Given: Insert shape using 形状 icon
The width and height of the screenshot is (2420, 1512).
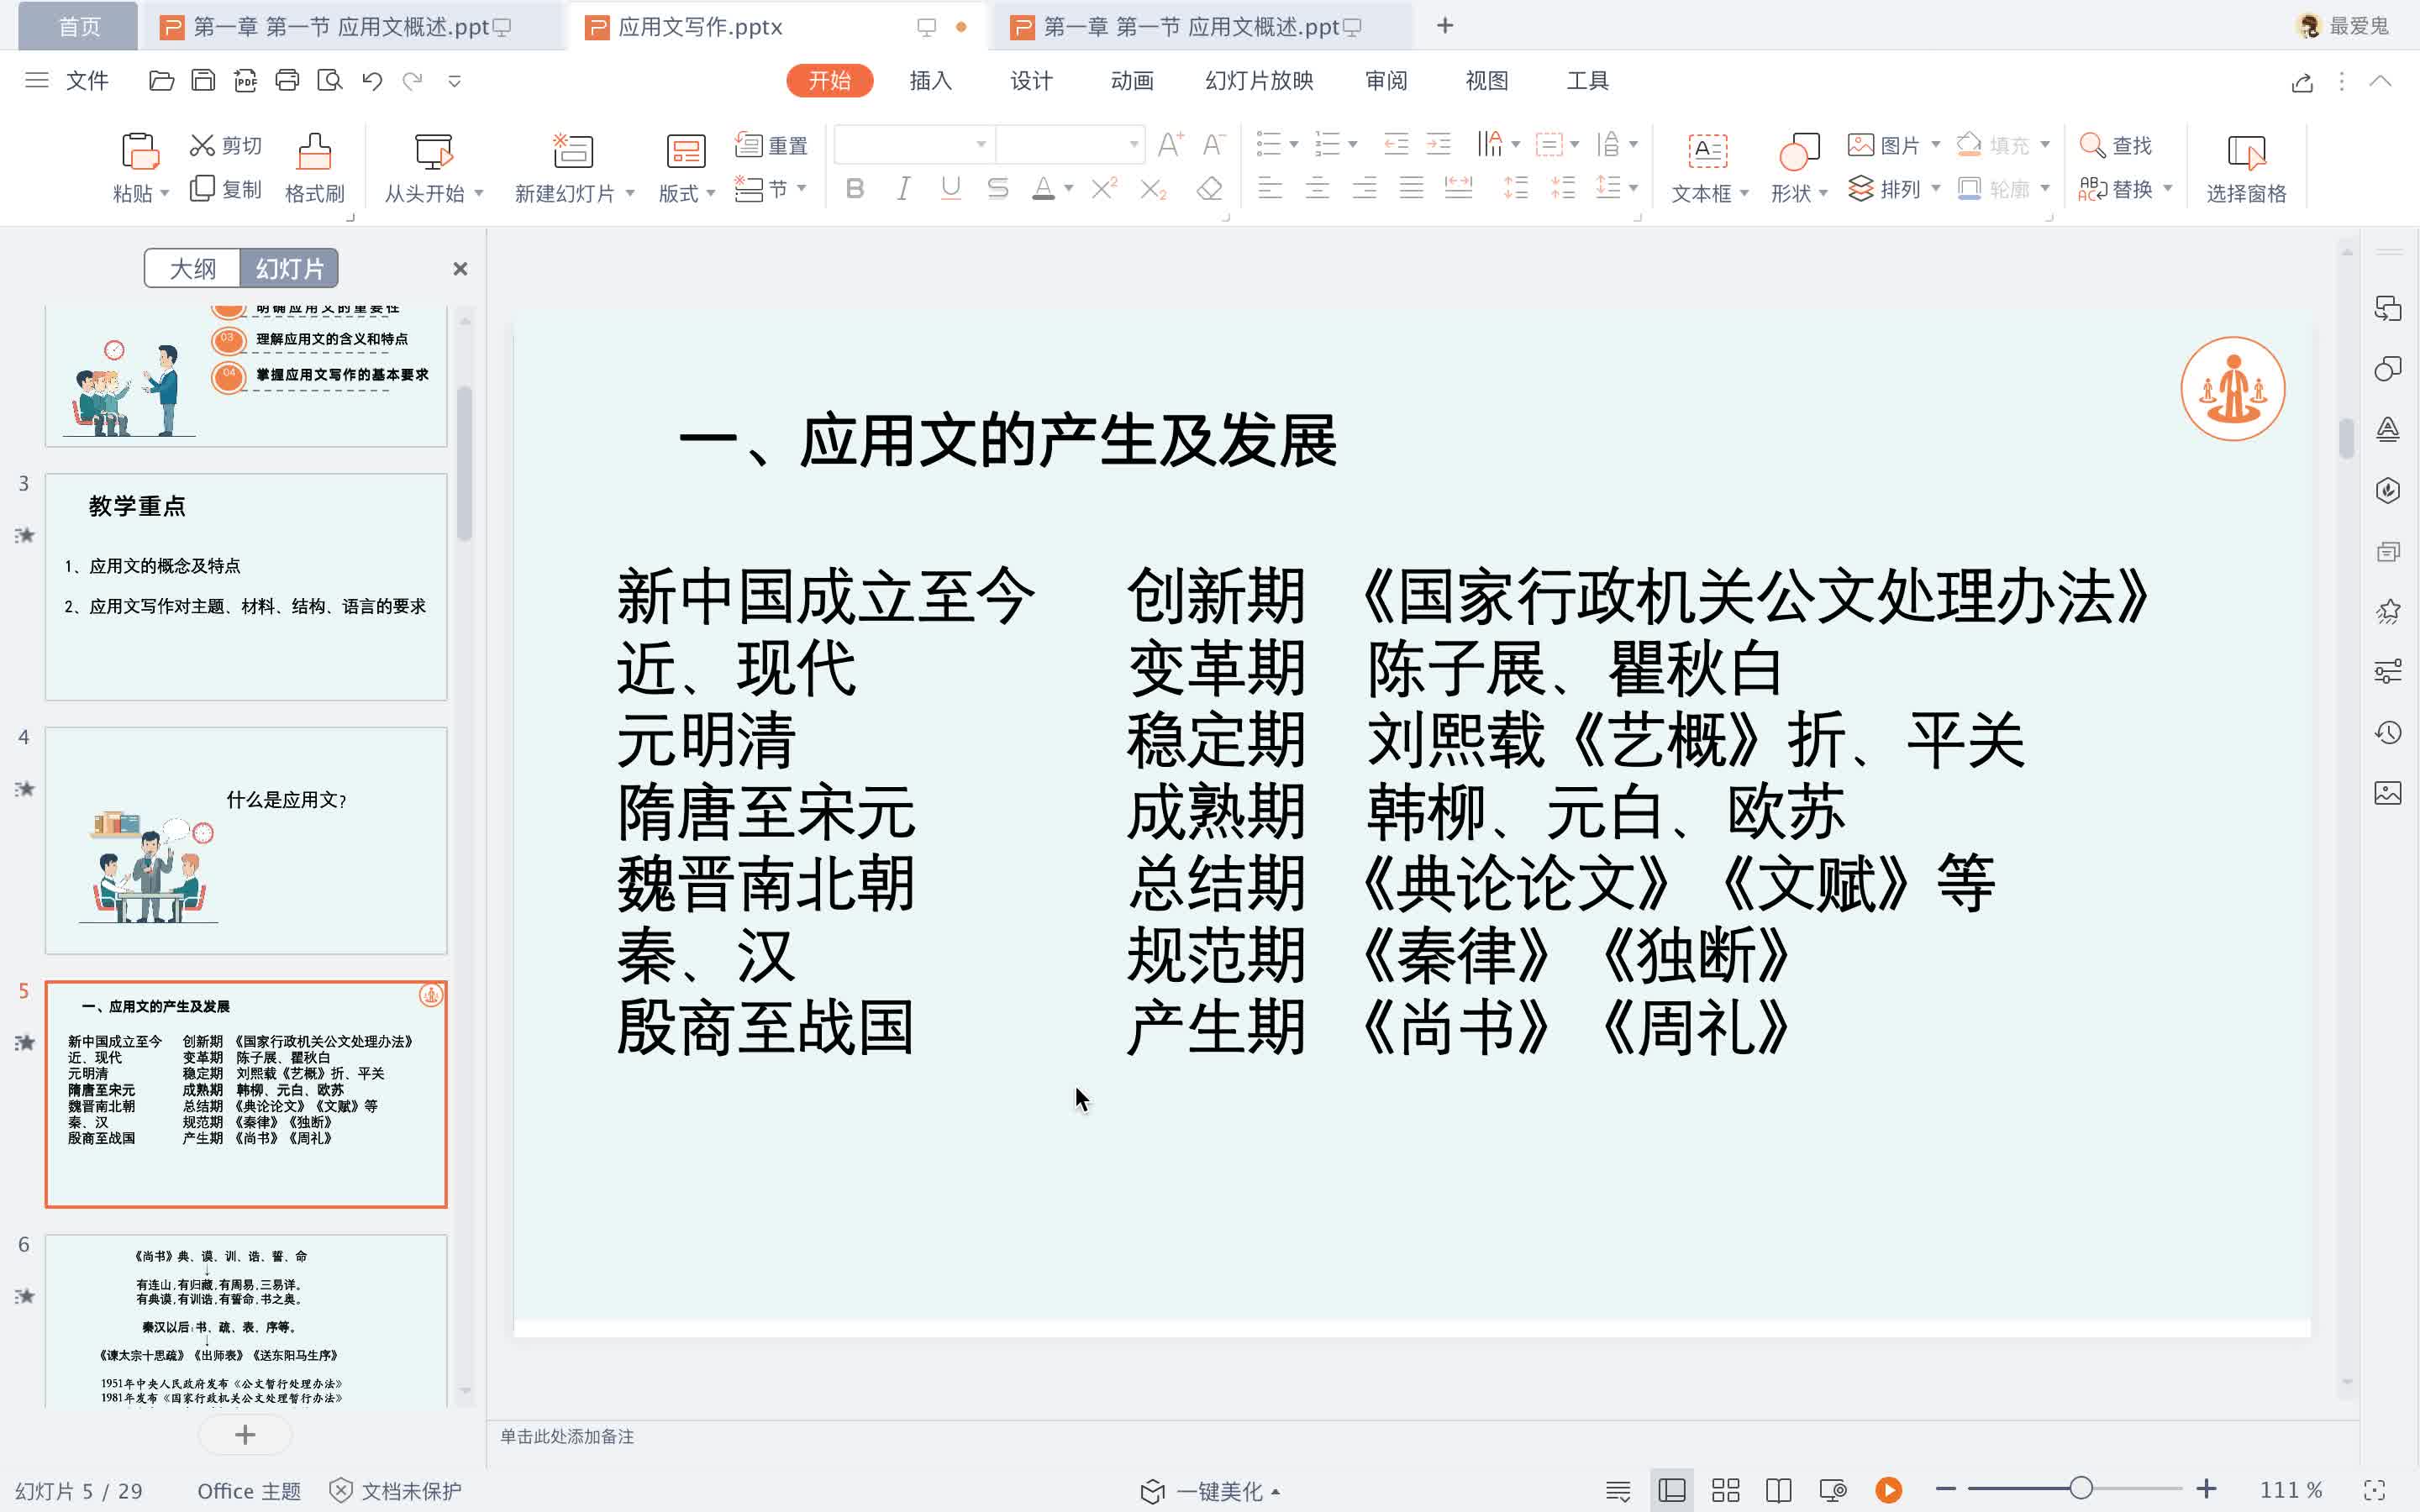Looking at the screenshot, I should 1799,151.
